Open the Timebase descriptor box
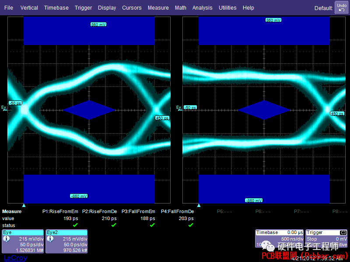 279,238
